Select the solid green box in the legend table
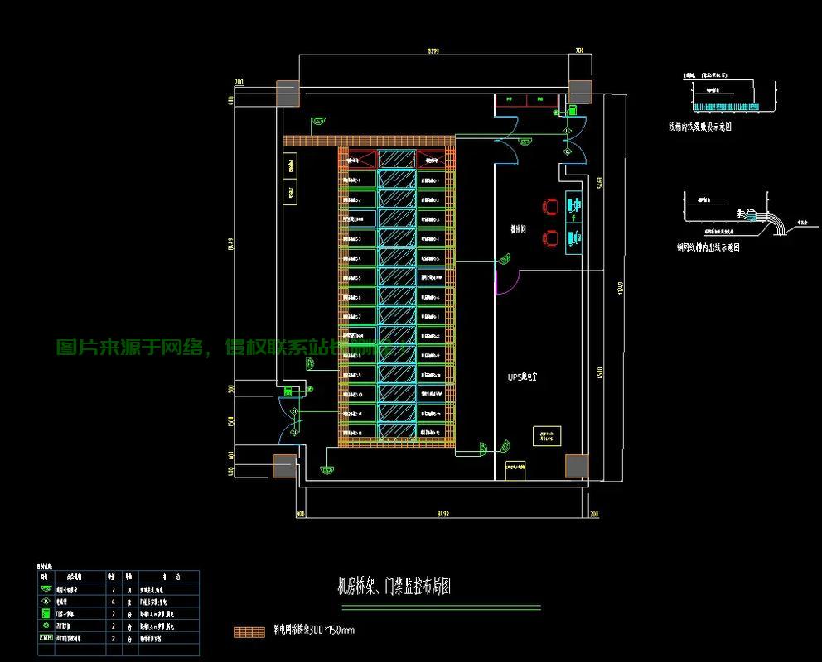 pos(46,613)
